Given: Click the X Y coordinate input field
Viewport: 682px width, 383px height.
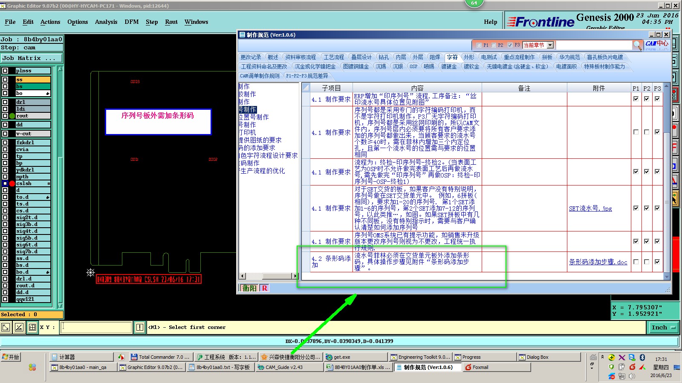Looking at the screenshot, I should 97,327.
